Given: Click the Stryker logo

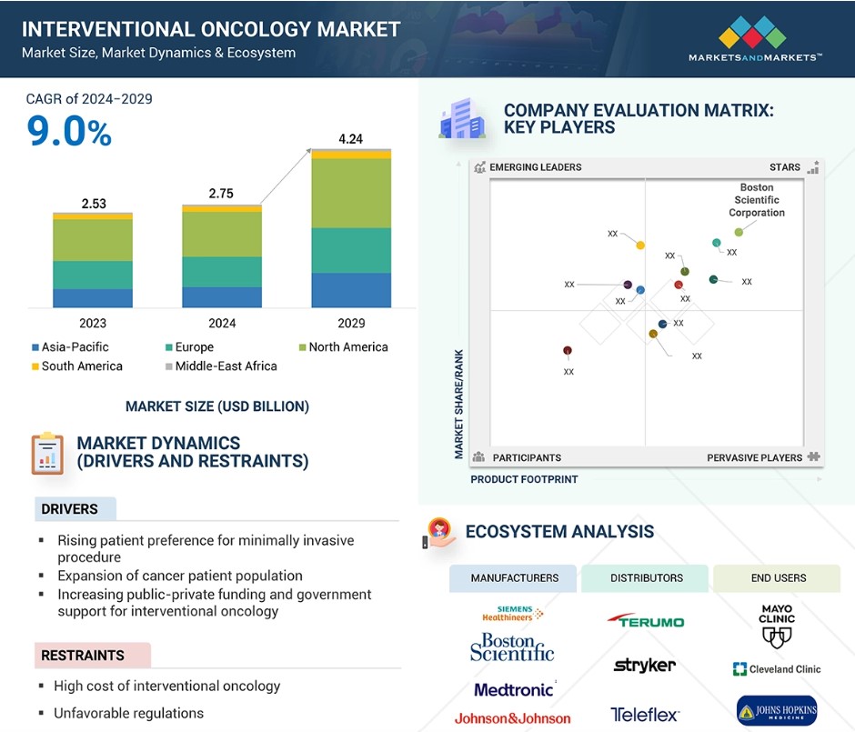Looking at the screenshot, I should pyautogui.click(x=645, y=665).
